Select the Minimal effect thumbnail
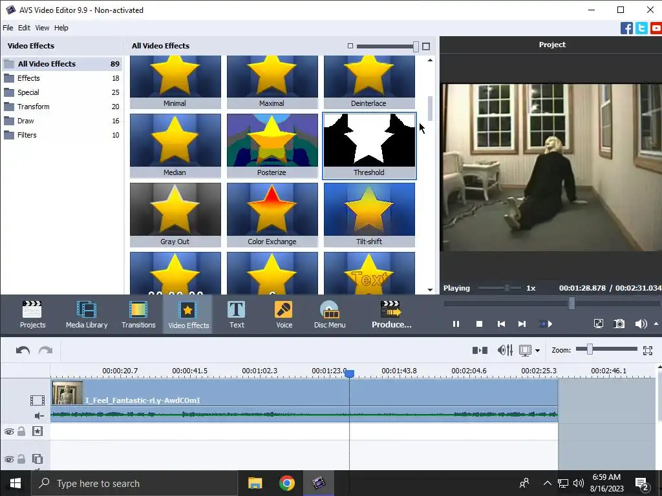This screenshot has height=496, width=662. click(175, 82)
